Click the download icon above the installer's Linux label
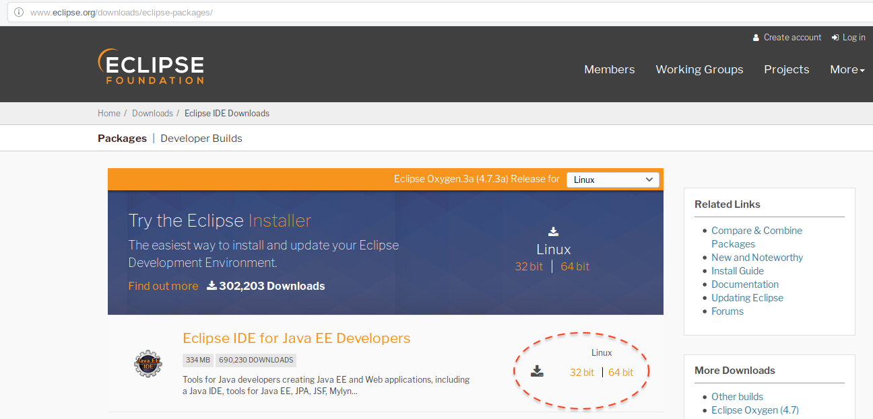The width and height of the screenshot is (873, 419). (x=553, y=231)
